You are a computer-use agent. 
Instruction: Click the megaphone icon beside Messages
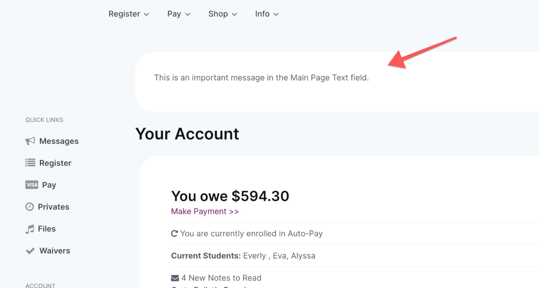[30, 141]
